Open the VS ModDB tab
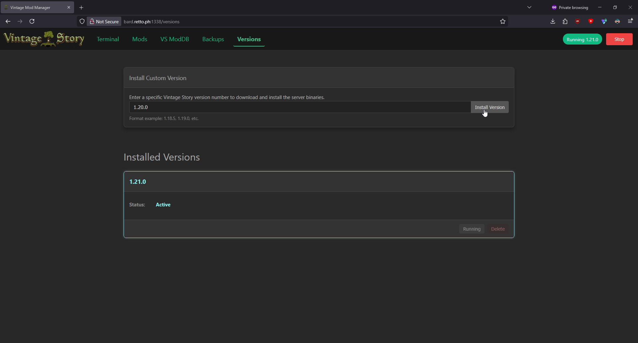The image size is (638, 343). 174,39
